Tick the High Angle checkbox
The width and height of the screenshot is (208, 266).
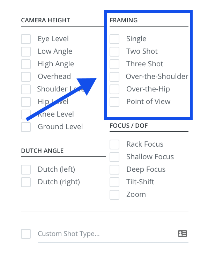(x=26, y=64)
